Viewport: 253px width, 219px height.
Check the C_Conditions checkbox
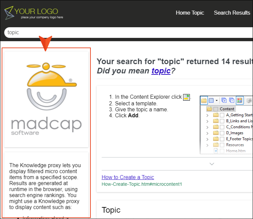pos(222,127)
